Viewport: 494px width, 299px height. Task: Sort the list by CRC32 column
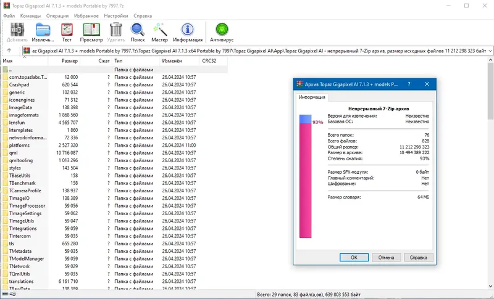[214, 61]
